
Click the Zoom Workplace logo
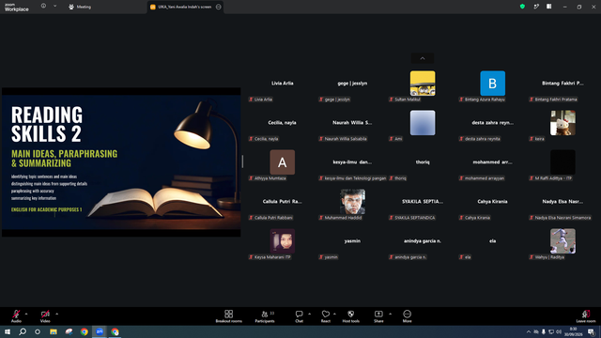(17, 8)
